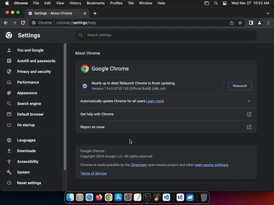
Task: Select the Performance section
Action: (28, 82)
